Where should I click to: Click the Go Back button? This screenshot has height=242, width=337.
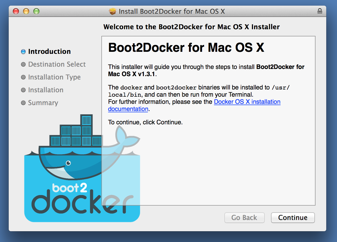[244, 218]
